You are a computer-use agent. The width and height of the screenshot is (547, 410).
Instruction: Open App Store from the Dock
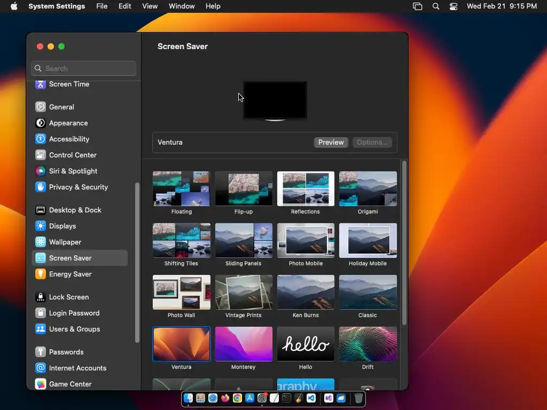tap(250, 398)
